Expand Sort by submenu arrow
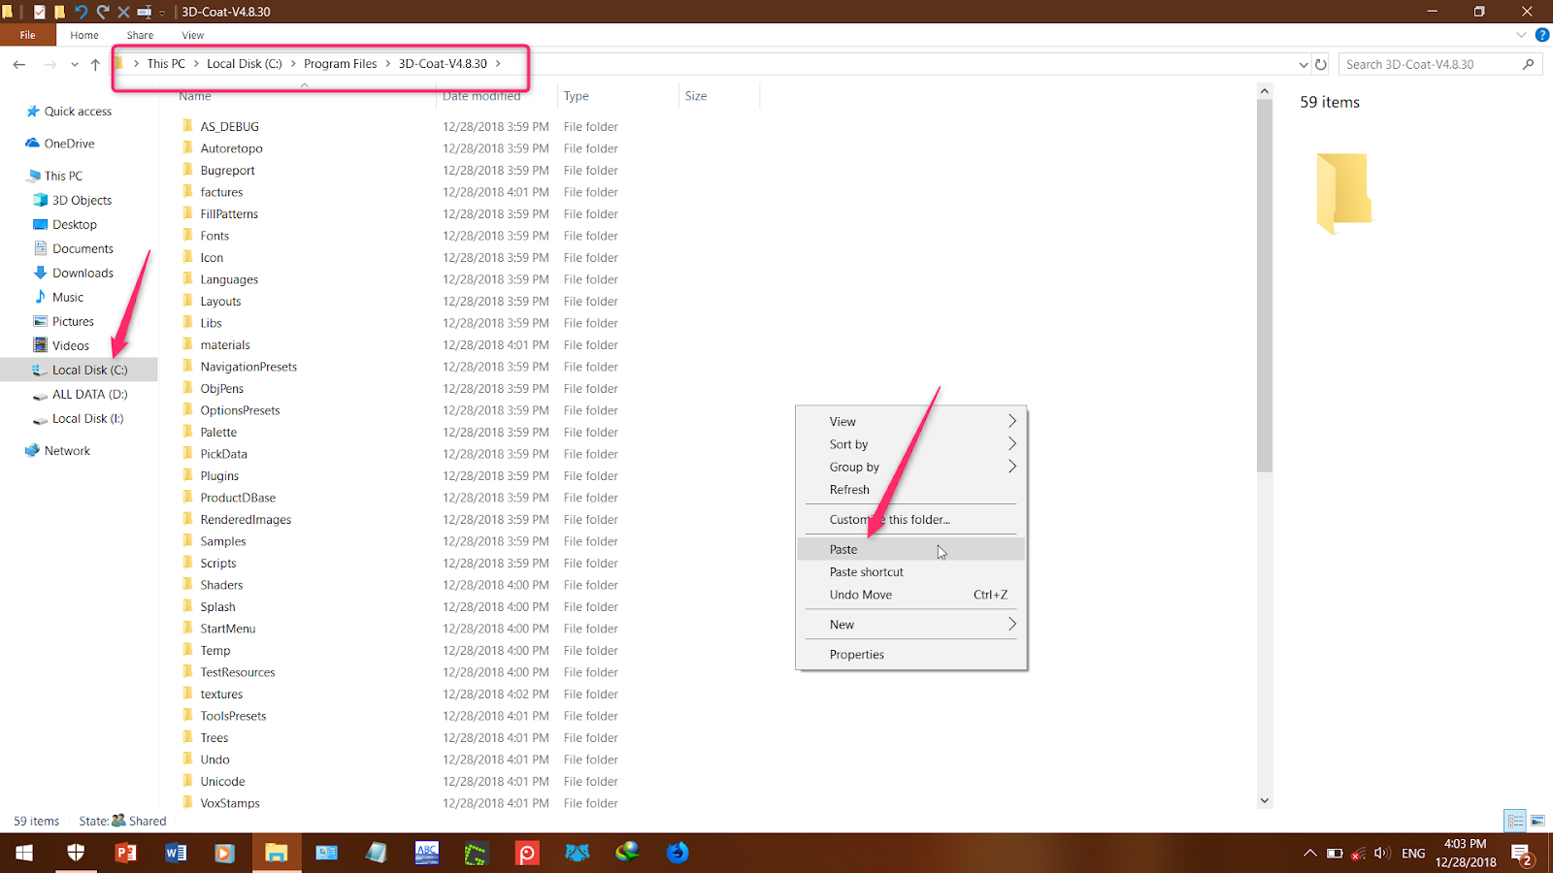Viewport: 1553px width, 873px height. point(1011,443)
